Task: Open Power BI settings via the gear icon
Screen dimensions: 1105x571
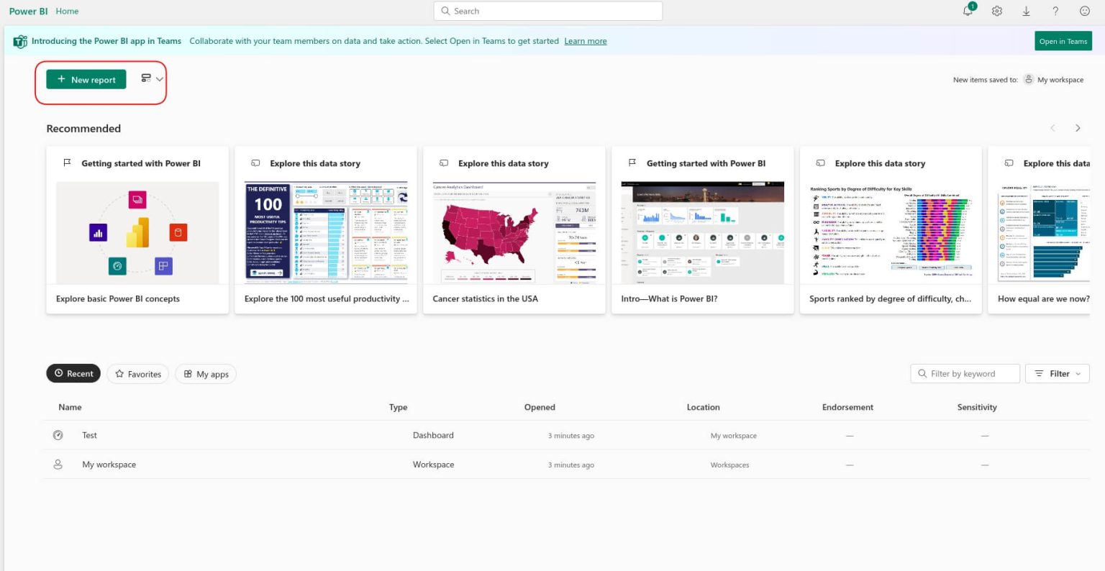Action: pyautogui.click(x=997, y=11)
